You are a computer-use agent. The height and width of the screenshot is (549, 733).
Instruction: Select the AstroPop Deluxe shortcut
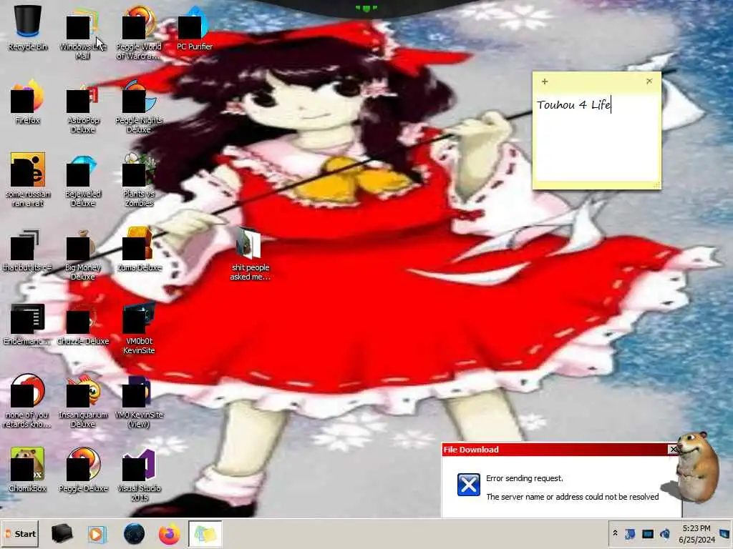pos(83,107)
